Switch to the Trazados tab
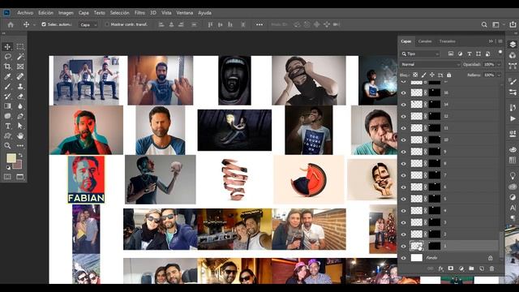This screenshot has width=519, height=292. click(x=447, y=41)
